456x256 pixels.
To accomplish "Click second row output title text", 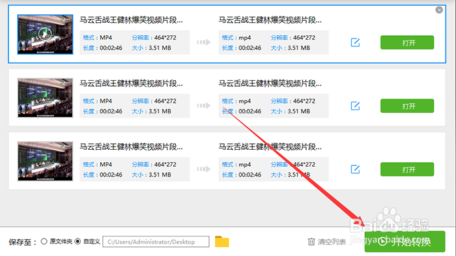I will point(270,83).
